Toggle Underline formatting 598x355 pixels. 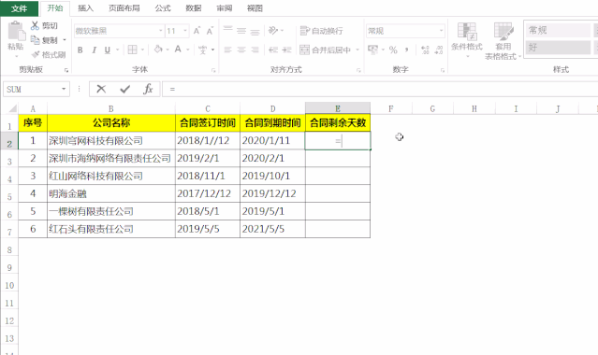tap(108, 50)
